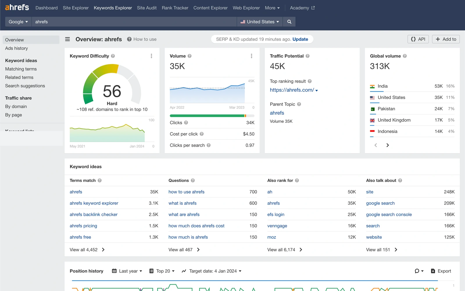
Task: Click Update to refresh SERP data
Action: (x=300, y=39)
